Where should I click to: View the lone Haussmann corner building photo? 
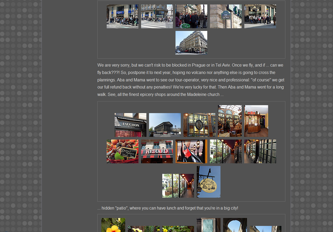click(191, 43)
